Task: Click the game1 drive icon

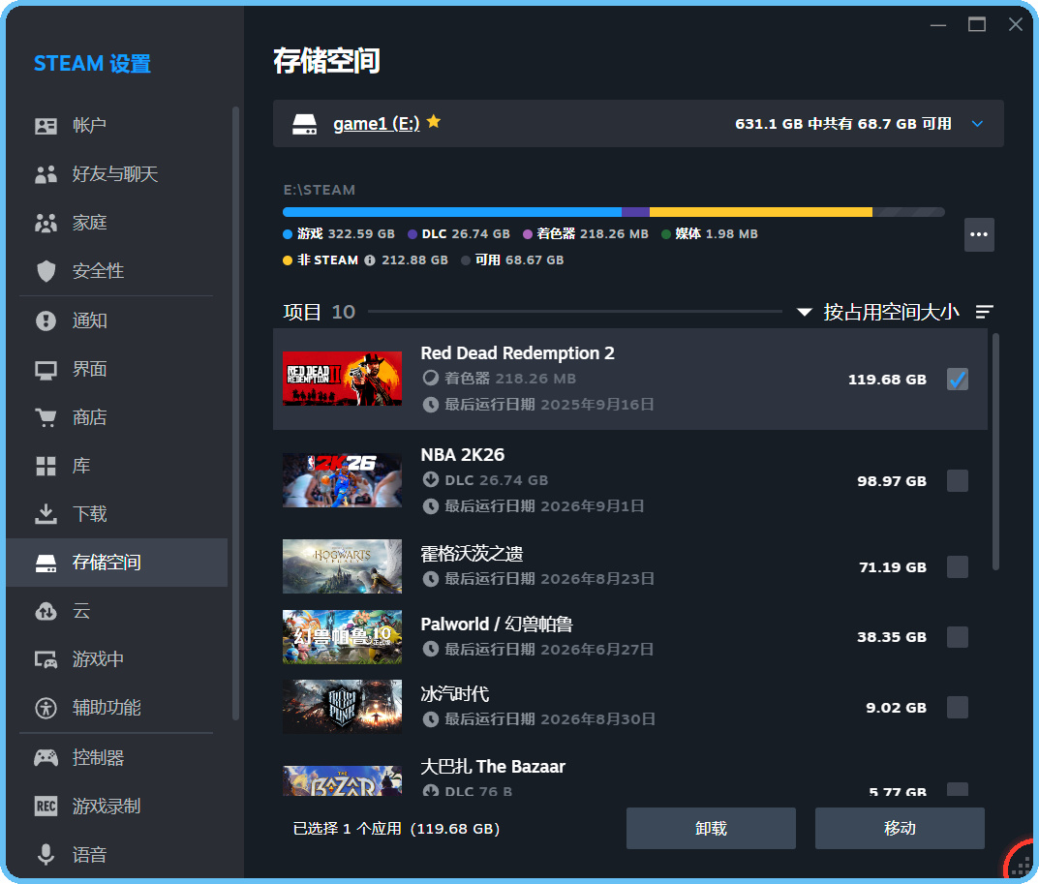Action: click(304, 124)
